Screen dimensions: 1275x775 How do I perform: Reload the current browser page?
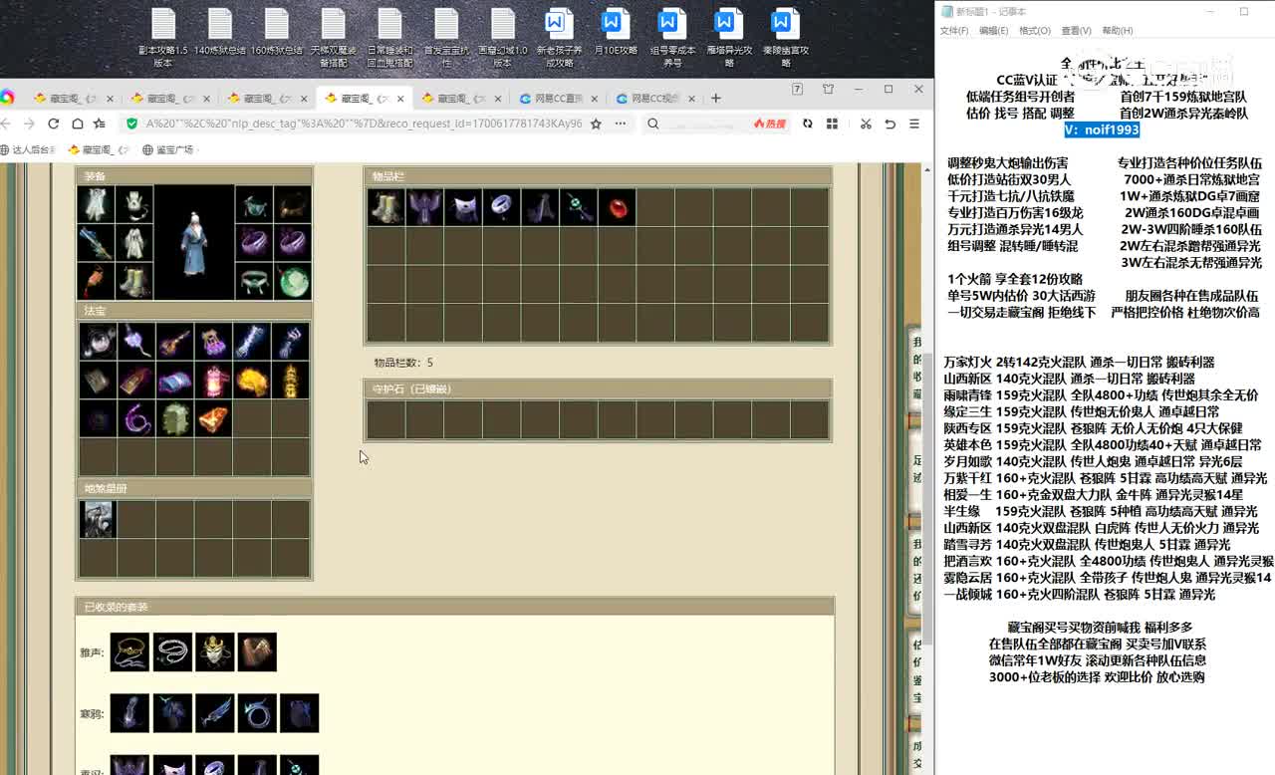pos(53,124)
